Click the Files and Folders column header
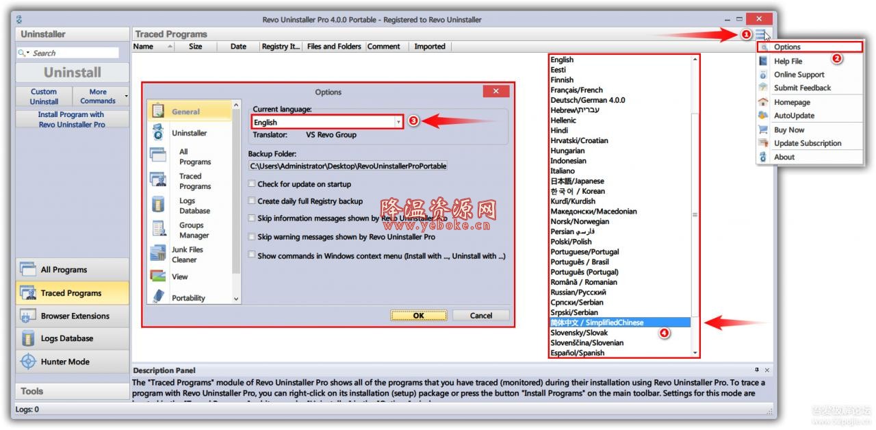The width and height of the screenshot is (876, 430). pos(334,47)
